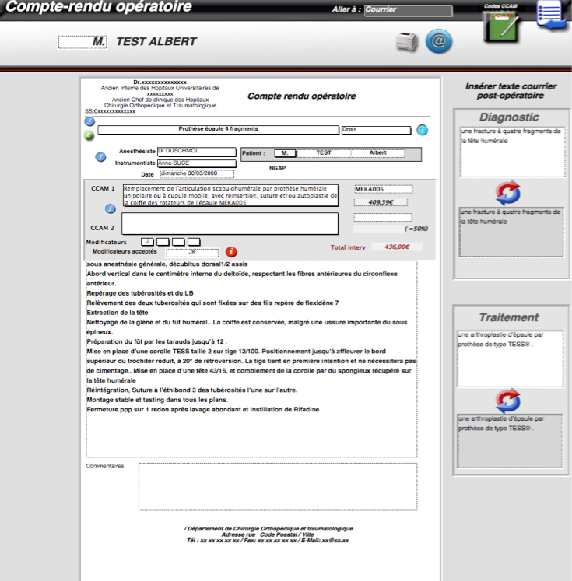Click the red info icon near Modificateurs acceptés
This screenshot has width=572, height=581.
point(231,251)
